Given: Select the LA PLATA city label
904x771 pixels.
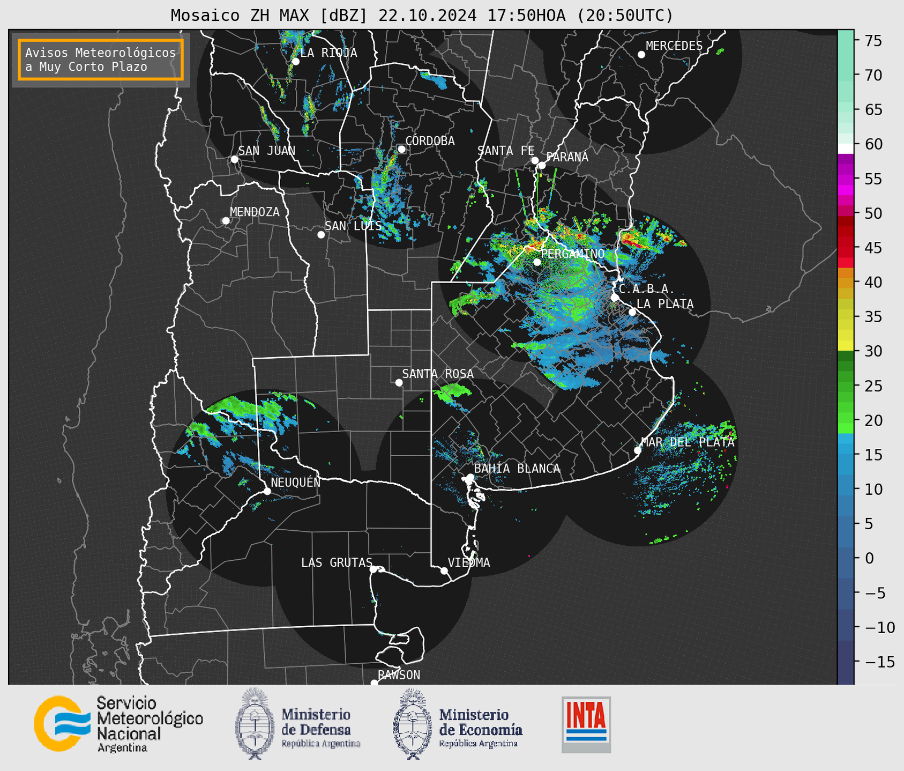Looking at the screenshot, I should pyautogui.click(x=665, y=304).
